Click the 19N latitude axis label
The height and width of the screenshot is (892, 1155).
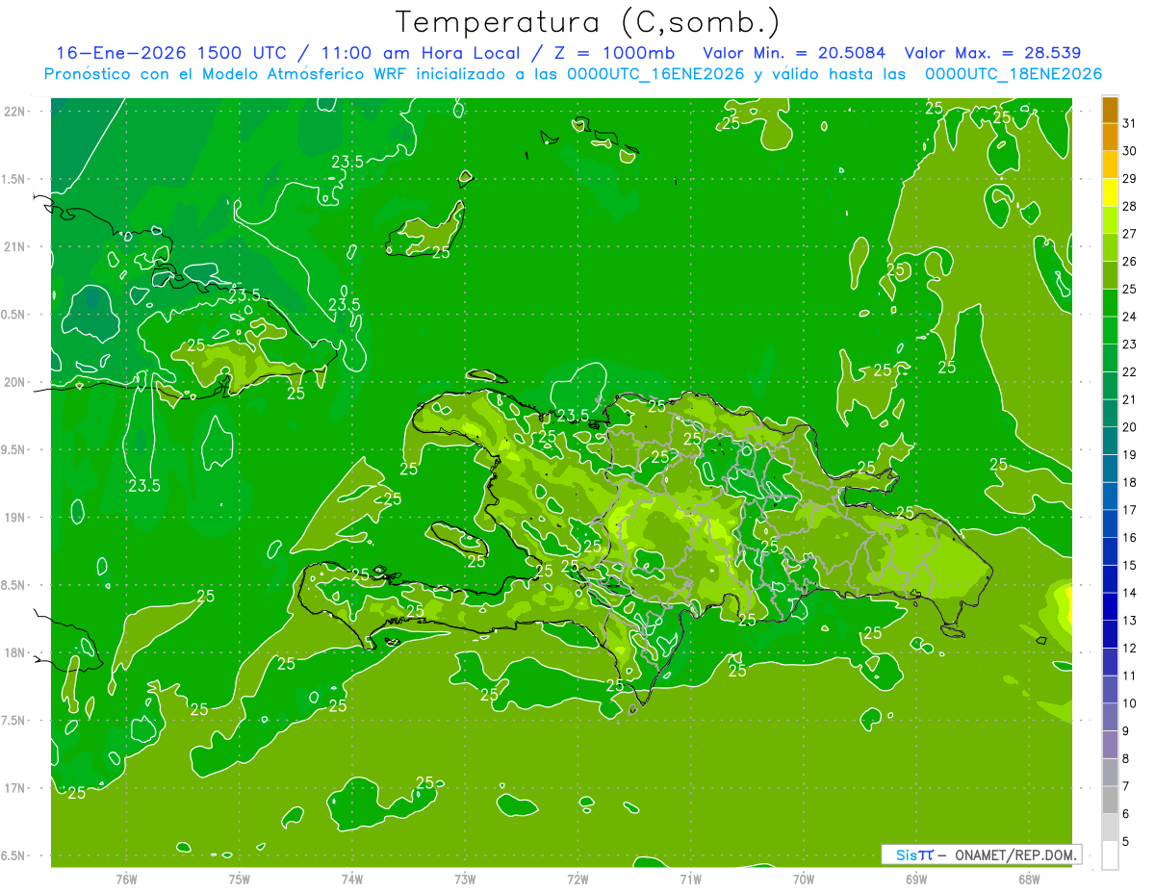click(x=13, y=518)
